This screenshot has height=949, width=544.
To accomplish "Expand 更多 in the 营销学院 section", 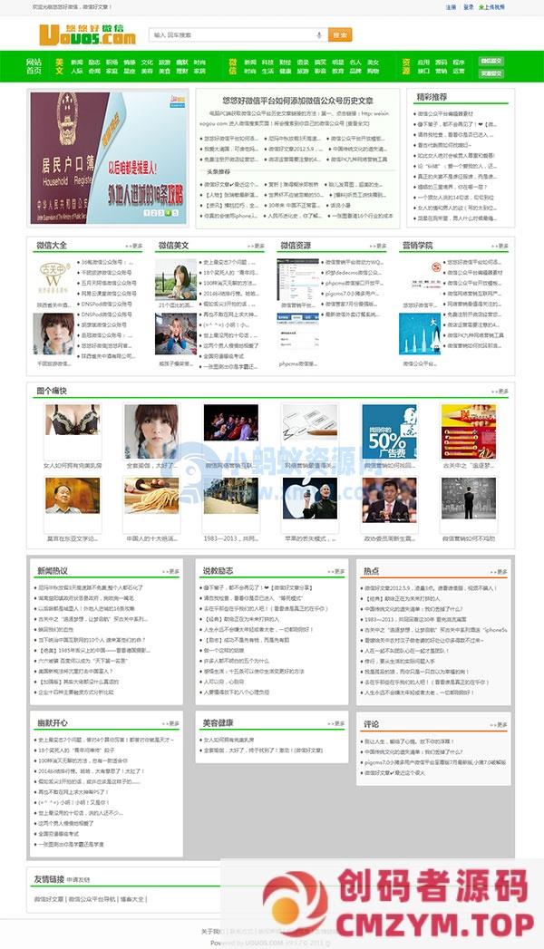I will click(500, 246).
